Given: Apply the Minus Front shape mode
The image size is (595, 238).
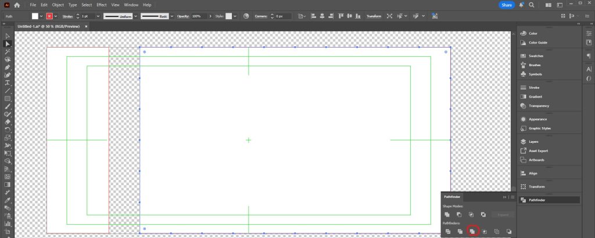Looking at the screenshot, I should click(459, 215).
